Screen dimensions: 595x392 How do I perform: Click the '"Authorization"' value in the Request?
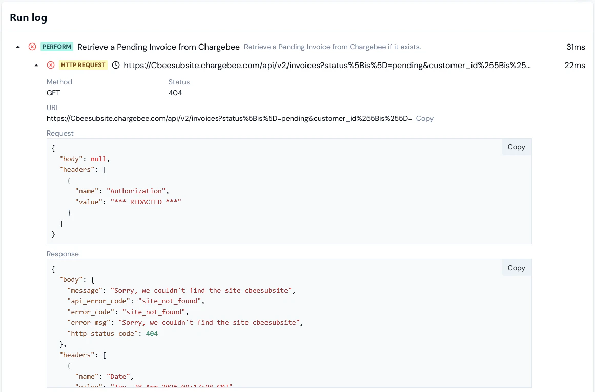point(136,191)
